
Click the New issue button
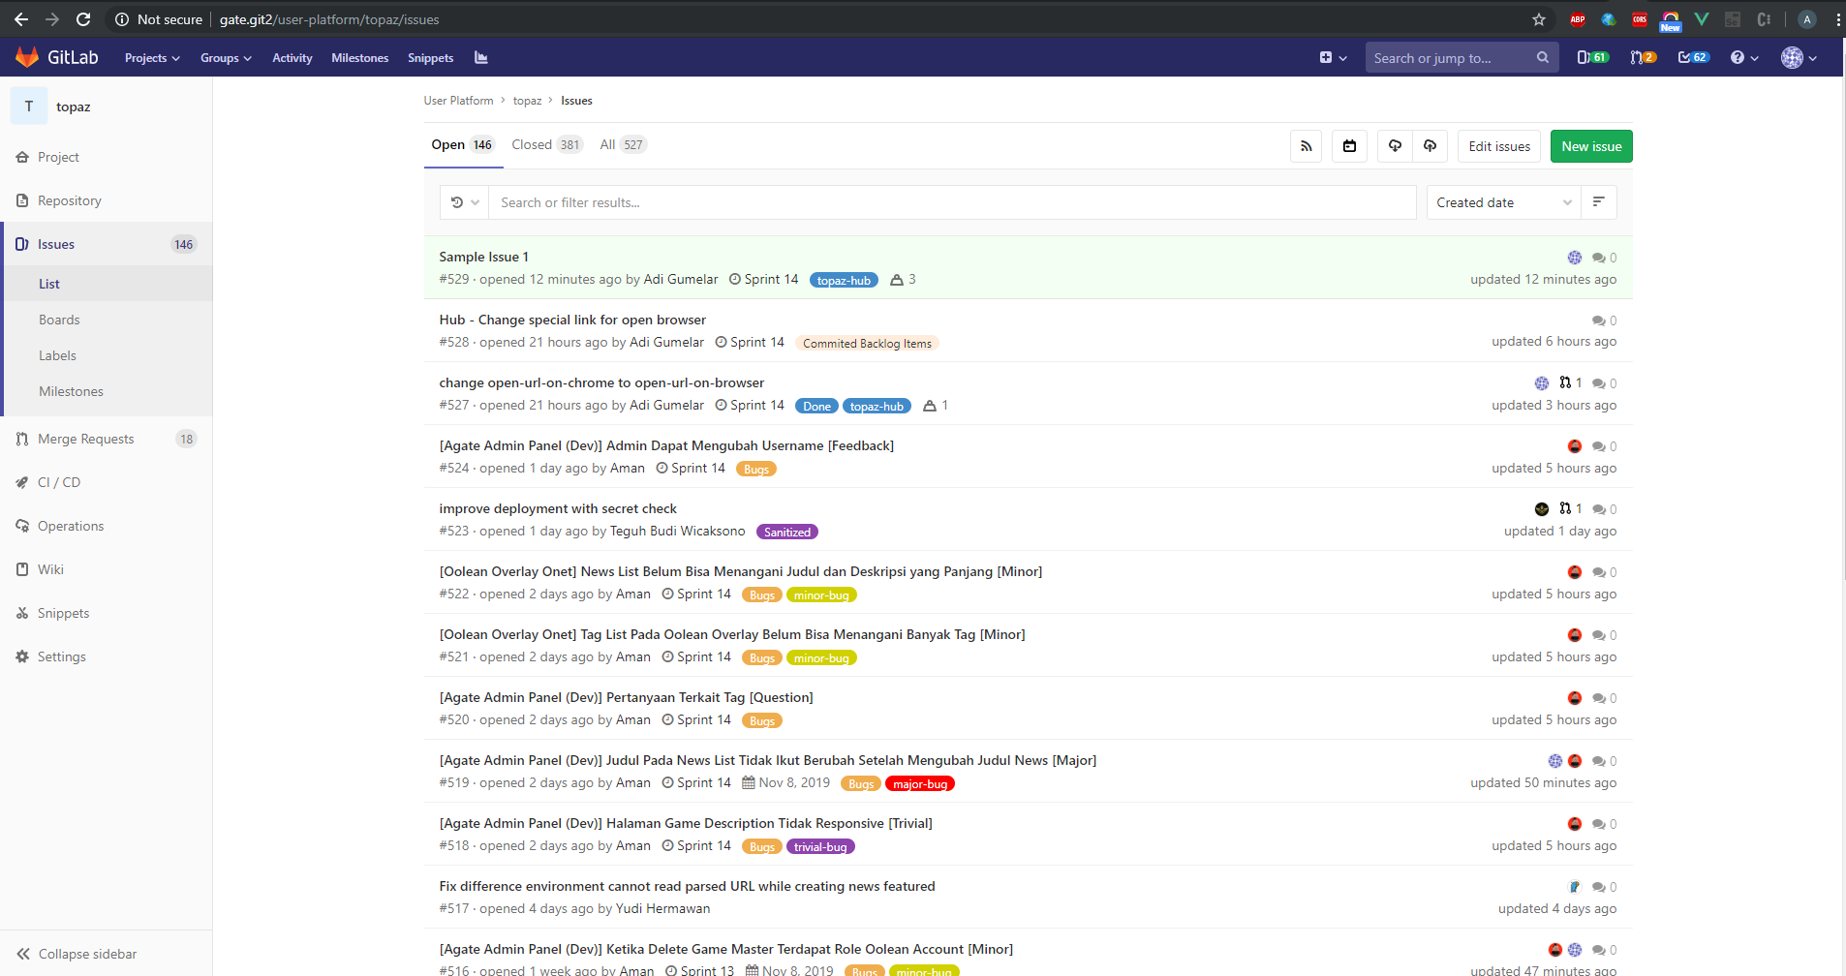pos(1590,146)
